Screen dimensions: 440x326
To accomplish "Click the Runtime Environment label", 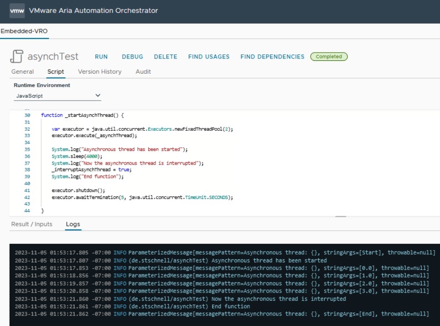I will point(42,86).
